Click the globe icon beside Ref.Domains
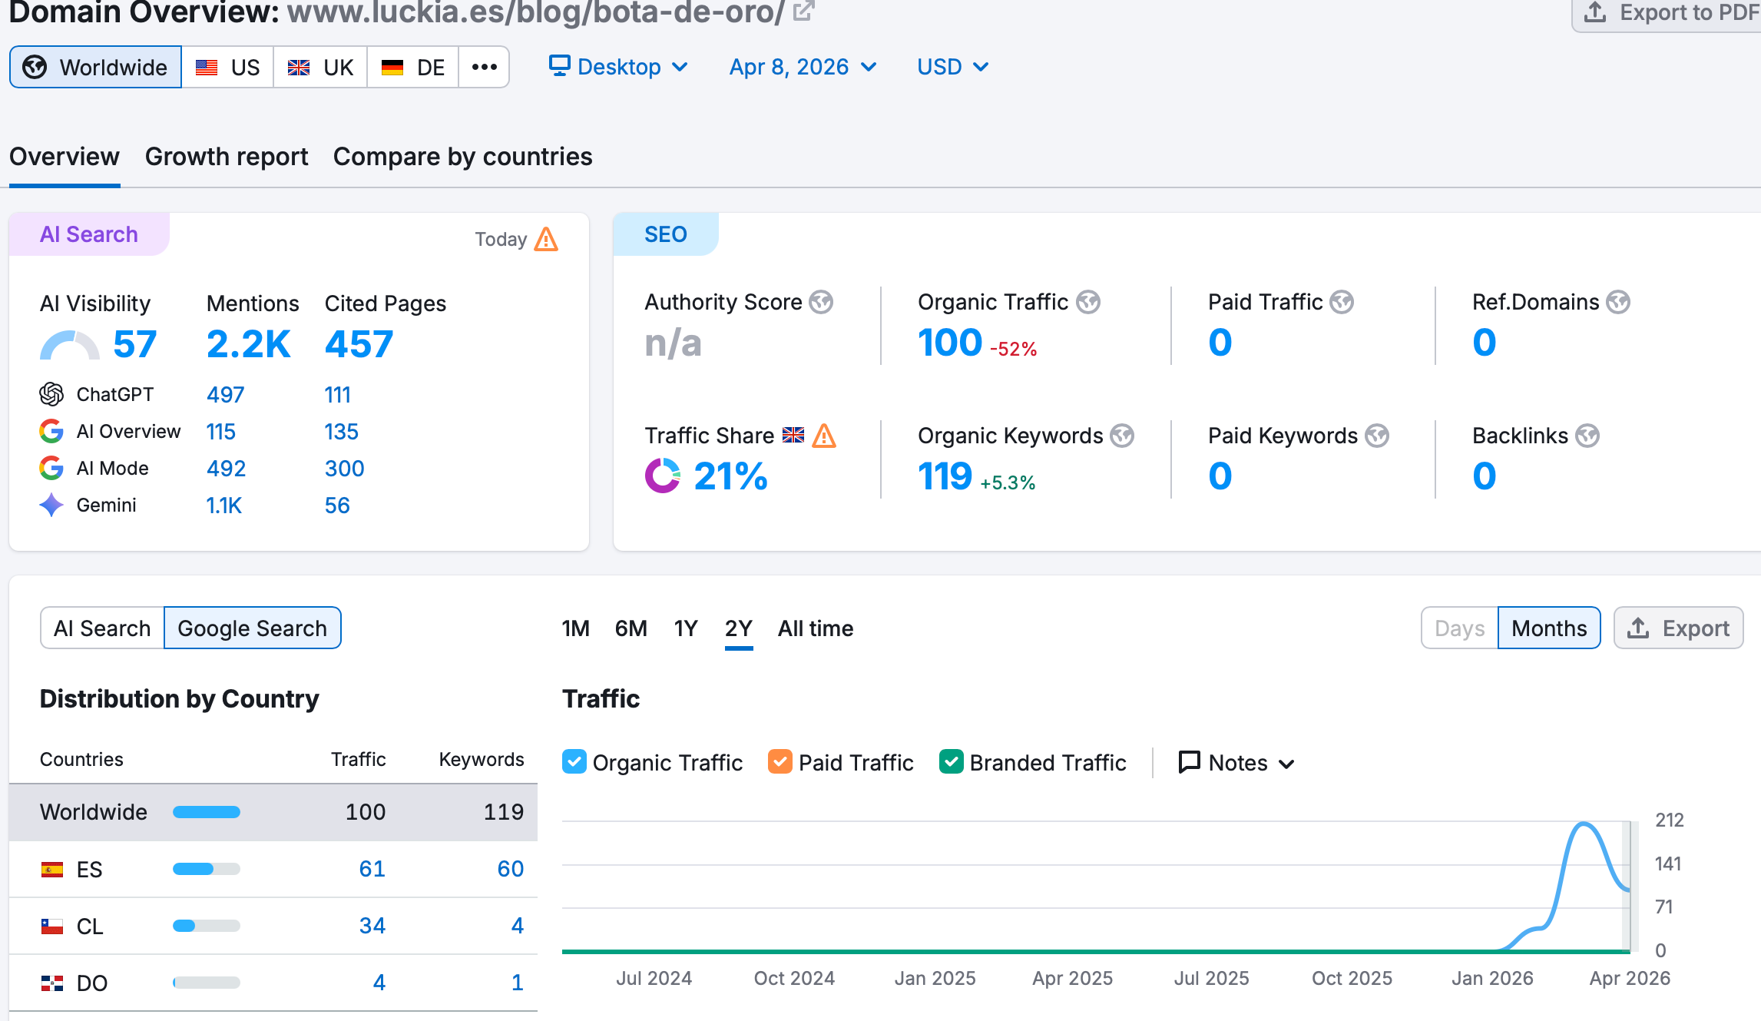Viewport: 1761px width, 1021px height. tap(1618, 303)
